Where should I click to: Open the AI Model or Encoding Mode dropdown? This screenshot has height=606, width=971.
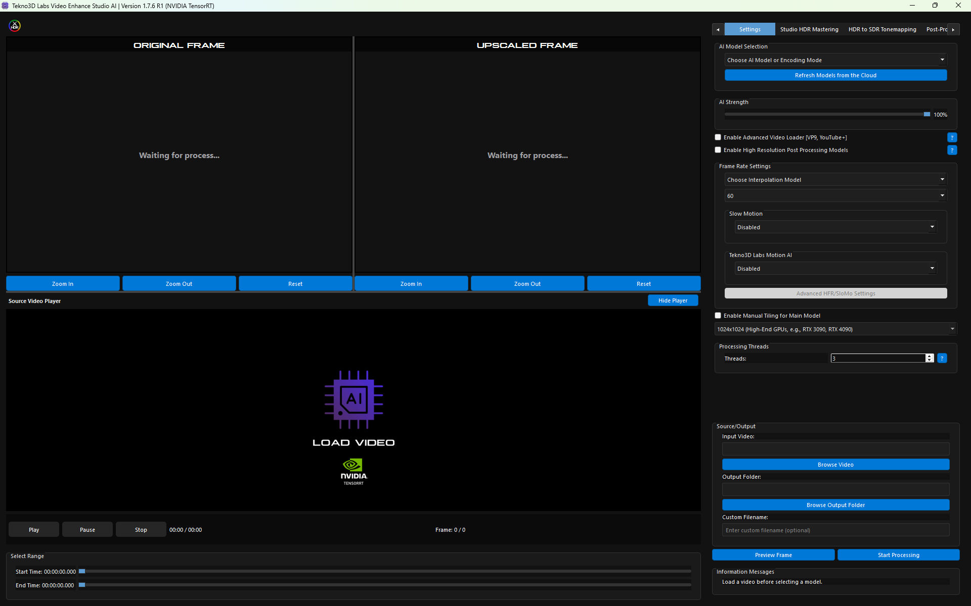[x=835, y=60]
